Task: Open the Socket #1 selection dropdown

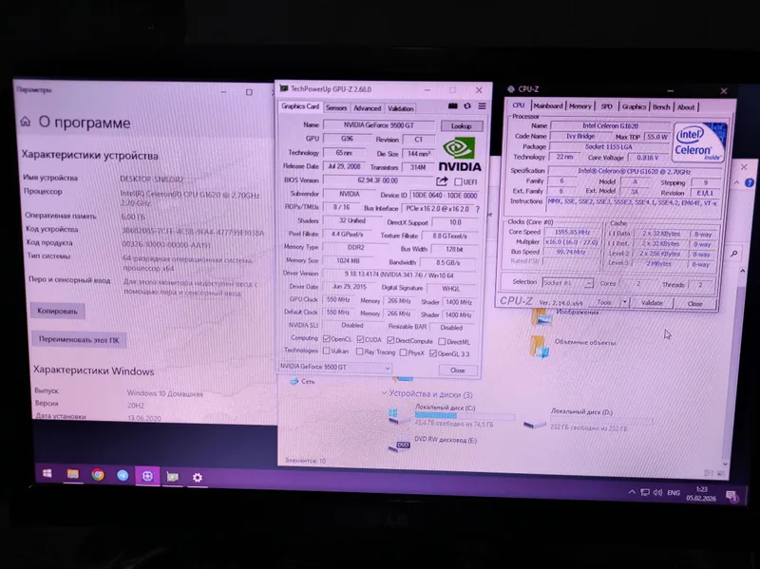Action: (567, 282)
